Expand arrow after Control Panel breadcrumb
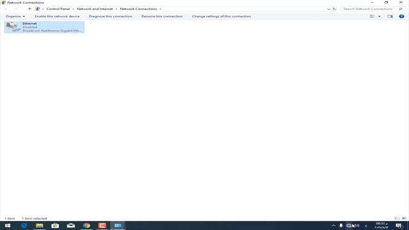This screenshot has height=230, width=409. (x=73, y=9)
